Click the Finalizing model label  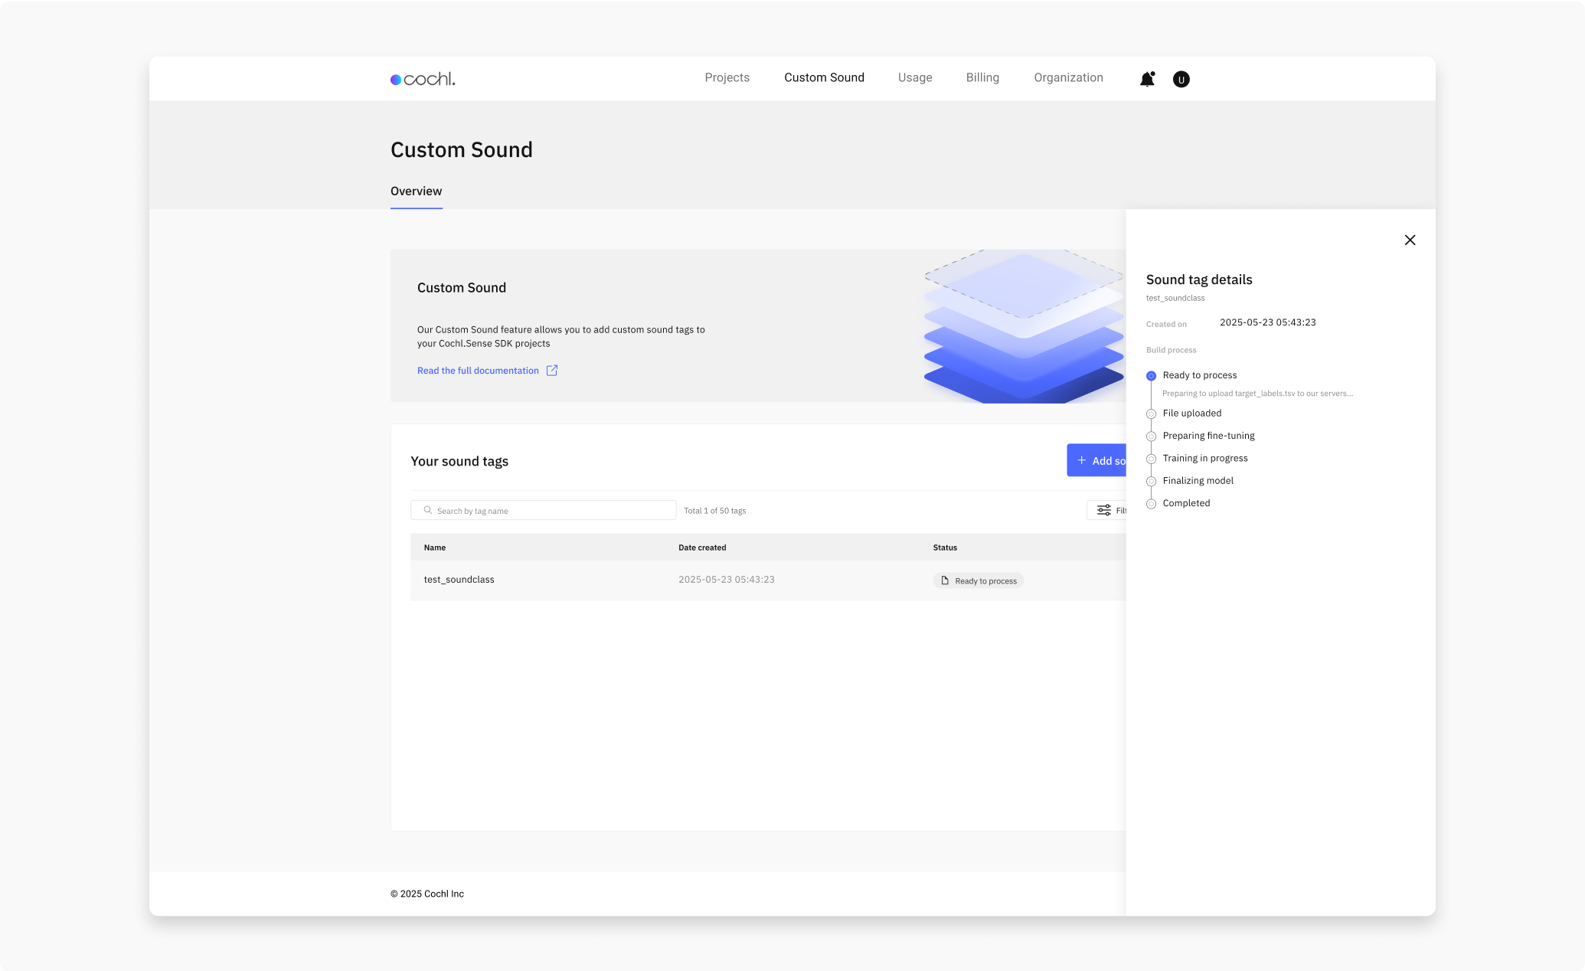coord(1198,481)
